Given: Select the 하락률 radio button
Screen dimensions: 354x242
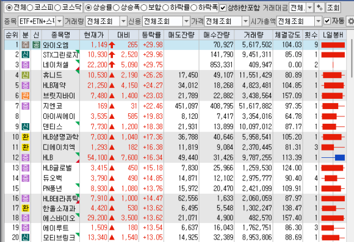Looking at the screenshot, I should [165, 8].
